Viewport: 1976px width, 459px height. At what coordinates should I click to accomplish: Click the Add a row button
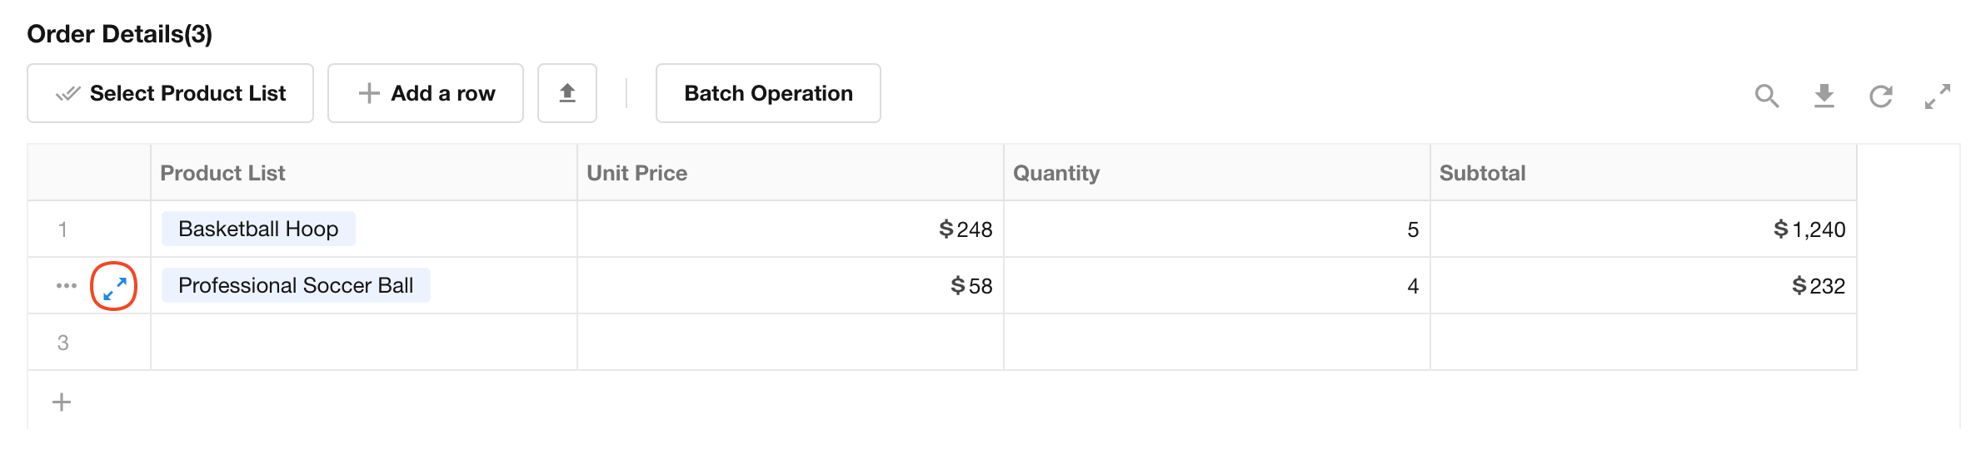pos(426,93)
